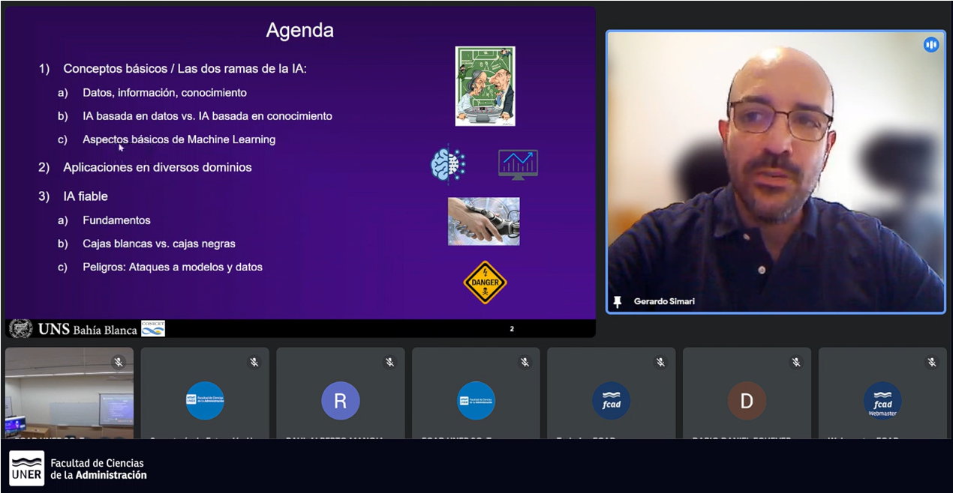Click the muted mic icon on the R tile
The width and height of the screenshot is (953, 493).
390,363
